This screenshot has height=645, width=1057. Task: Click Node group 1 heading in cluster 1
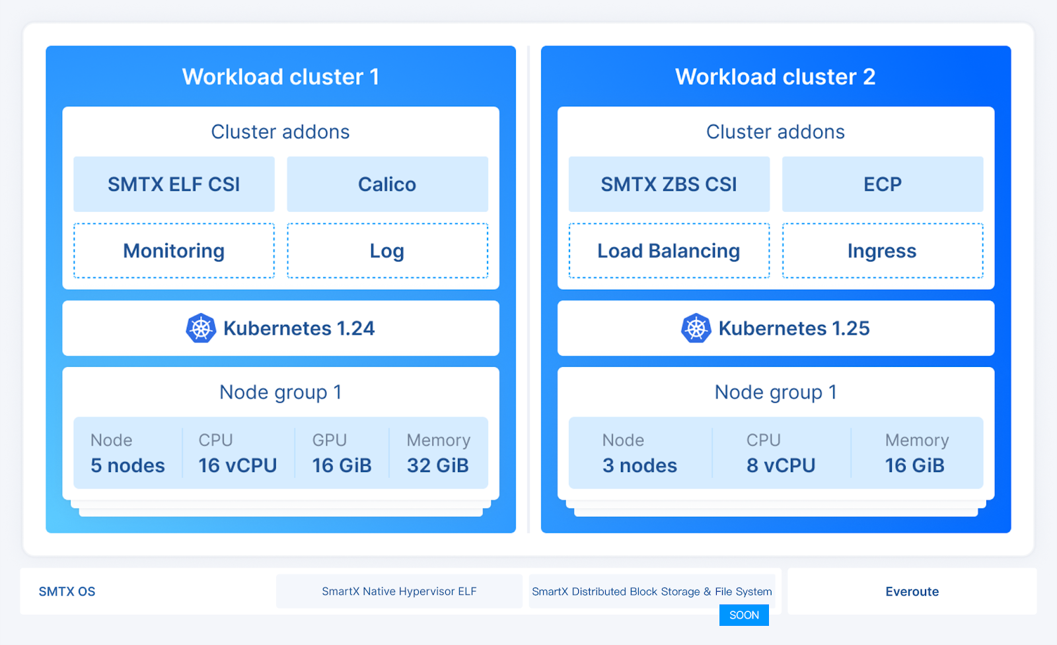coord(281,393)
